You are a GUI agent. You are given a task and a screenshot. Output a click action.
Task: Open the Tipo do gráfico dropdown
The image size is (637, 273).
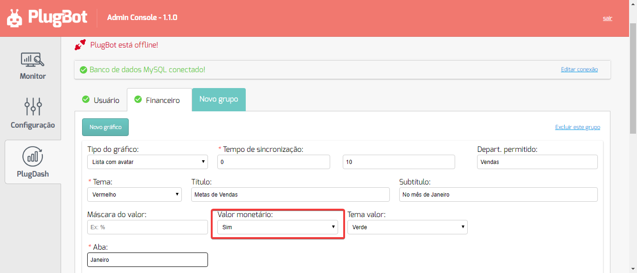pyautogui.click(x=147, y=162)
